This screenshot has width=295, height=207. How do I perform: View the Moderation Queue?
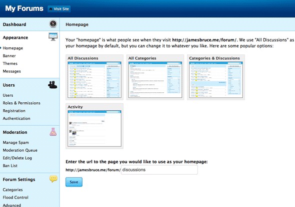[20, 150]
